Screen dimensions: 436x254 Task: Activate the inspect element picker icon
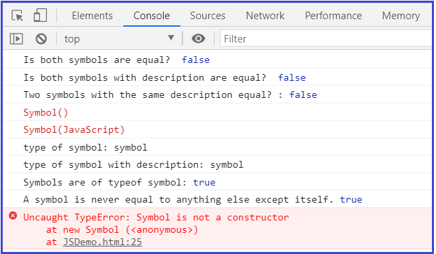click(17, 16)
